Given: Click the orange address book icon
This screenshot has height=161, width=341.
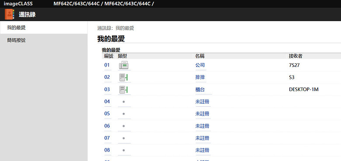Looking at the screenshot, I should 10,14.
